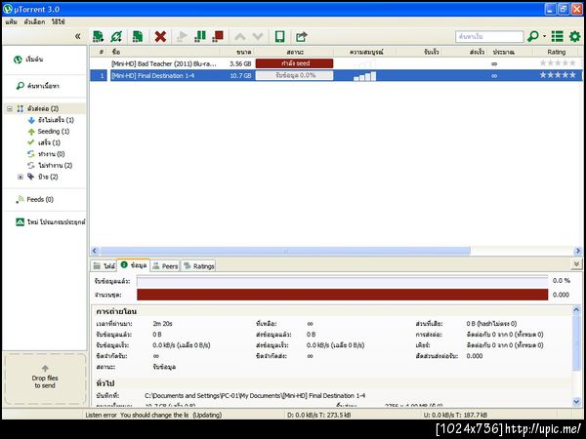Click the upload speed U: 0.0 kB/s status
Image resolution: width=586 pixels, height=439 pixels.
[455, 415]
